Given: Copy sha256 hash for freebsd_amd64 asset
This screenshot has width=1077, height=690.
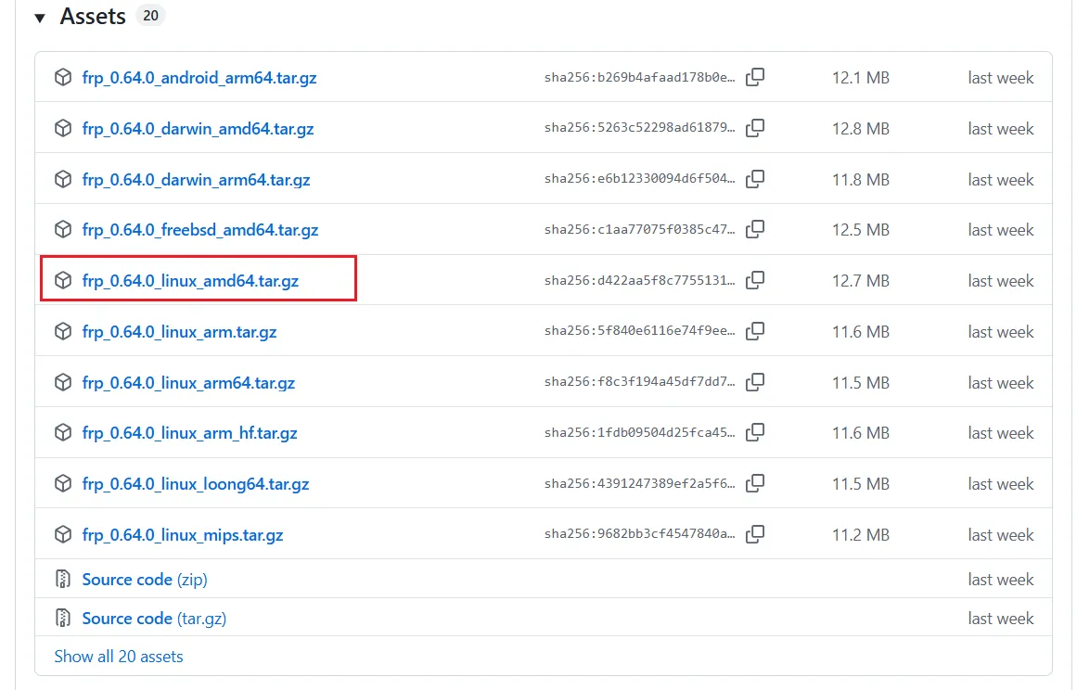Looking at the screenshot, I should [755, 229].
